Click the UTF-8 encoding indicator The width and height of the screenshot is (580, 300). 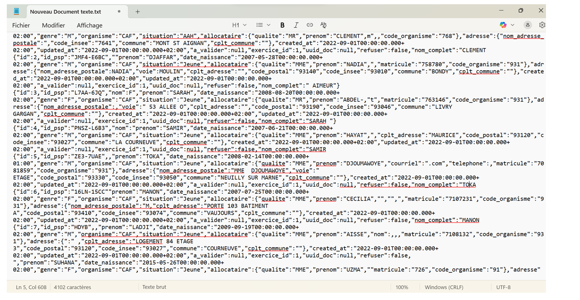point(503,287)
